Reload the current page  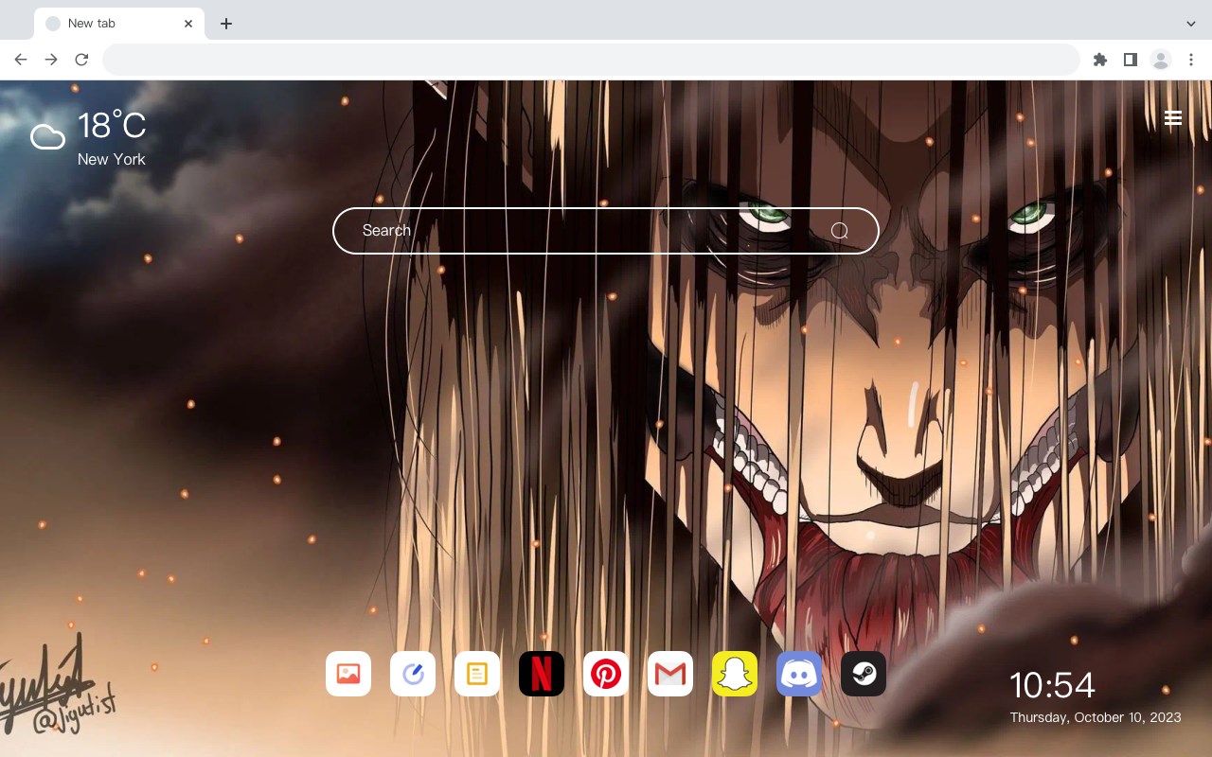(81, 60)
